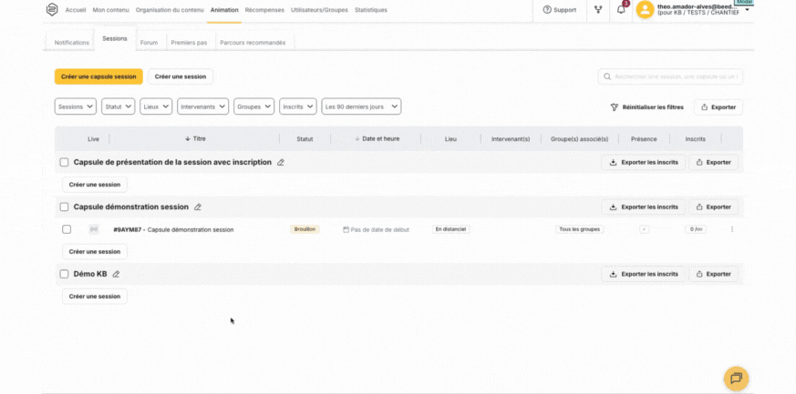Click the chat bubble help widget

(x=736, y=378)
